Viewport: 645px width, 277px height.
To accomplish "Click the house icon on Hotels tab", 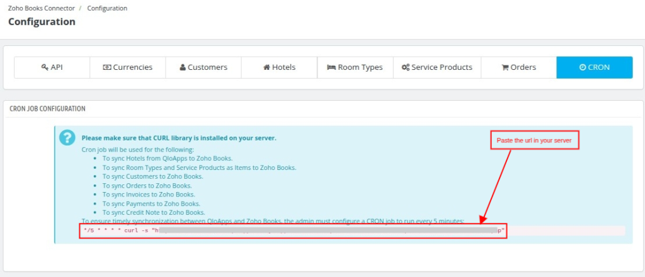I will coord(266,67).
